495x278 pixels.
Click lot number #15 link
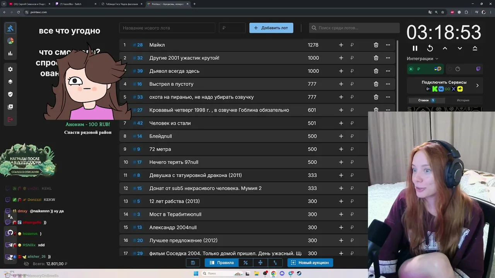[137, 188]
